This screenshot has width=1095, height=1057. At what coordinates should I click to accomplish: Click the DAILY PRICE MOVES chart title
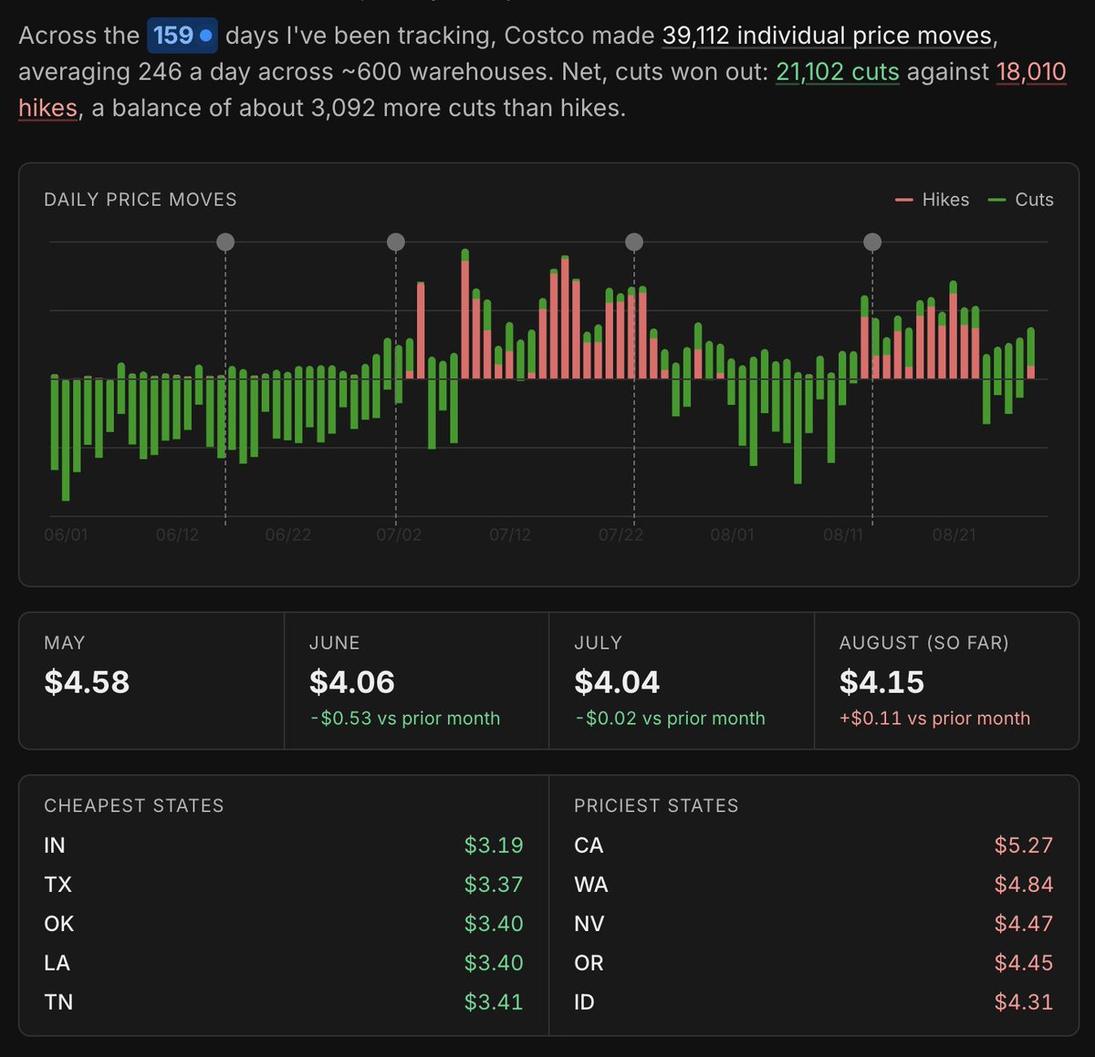141,200
